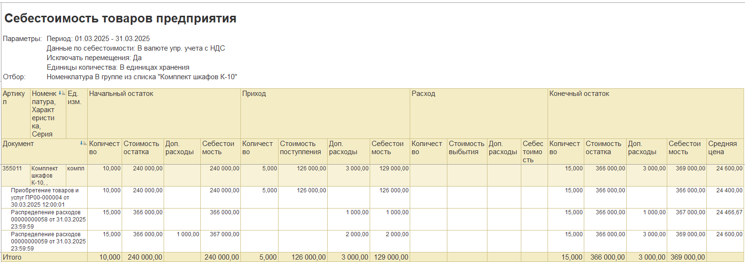Click the Начальный остаток group header
This screenshot has width=745, height=262.
point(121,94)
